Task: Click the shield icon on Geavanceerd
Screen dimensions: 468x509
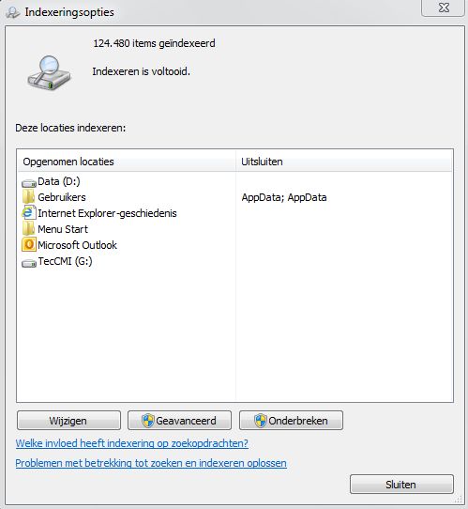Action: 148,421
